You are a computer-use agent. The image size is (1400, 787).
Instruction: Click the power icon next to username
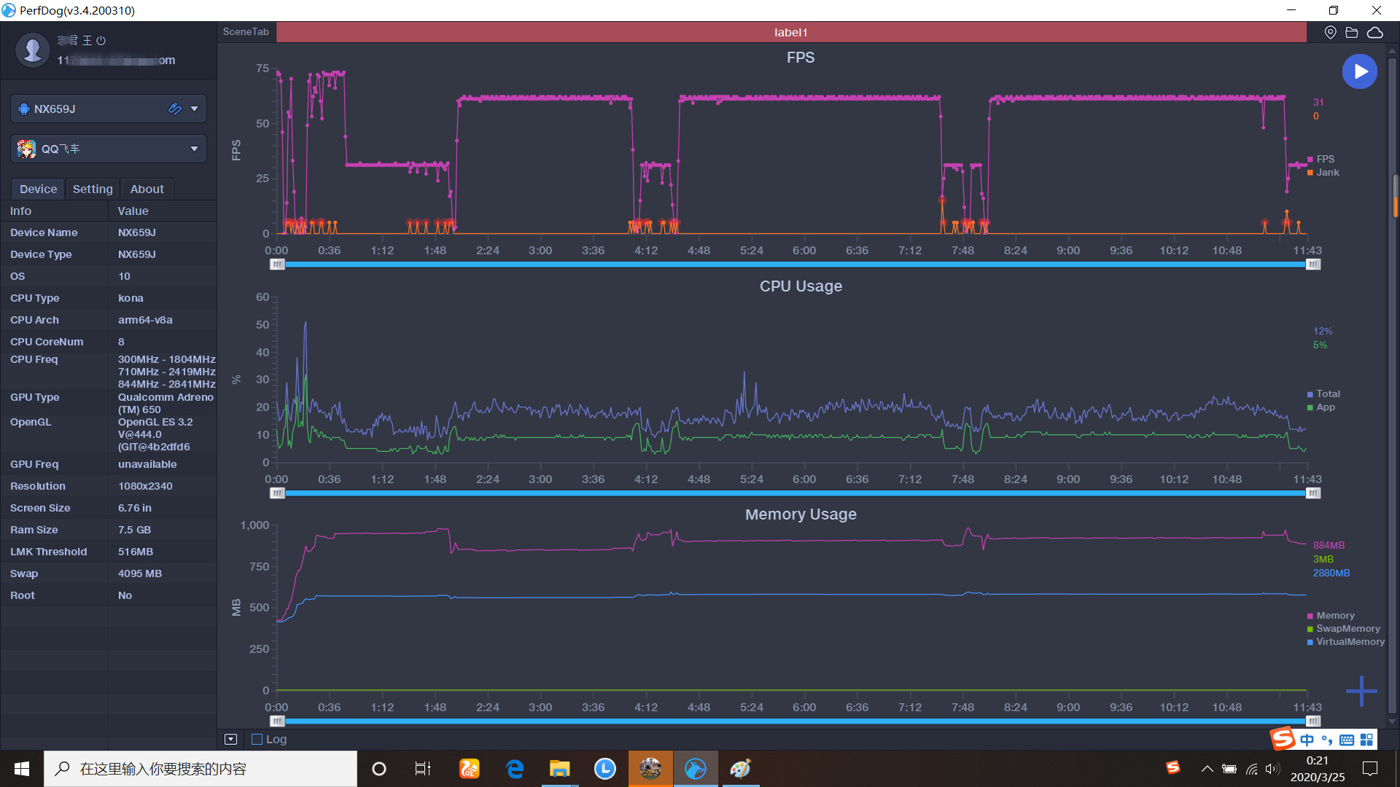(x=101, y=41)
